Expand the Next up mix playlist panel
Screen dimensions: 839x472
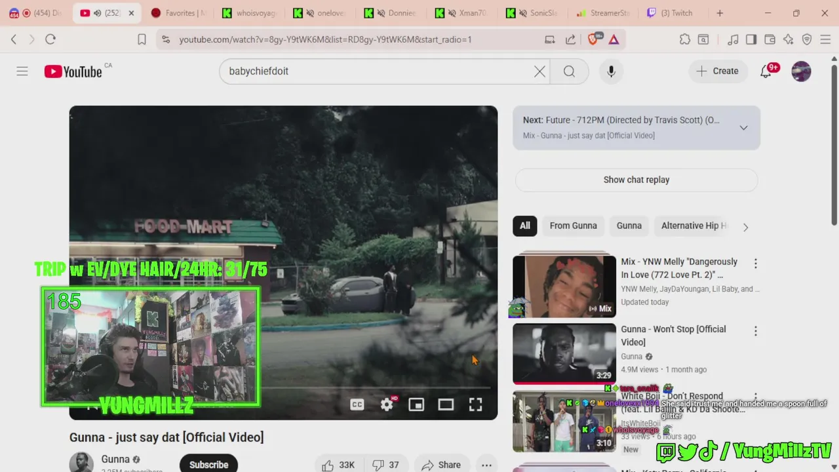click(743, 128)
